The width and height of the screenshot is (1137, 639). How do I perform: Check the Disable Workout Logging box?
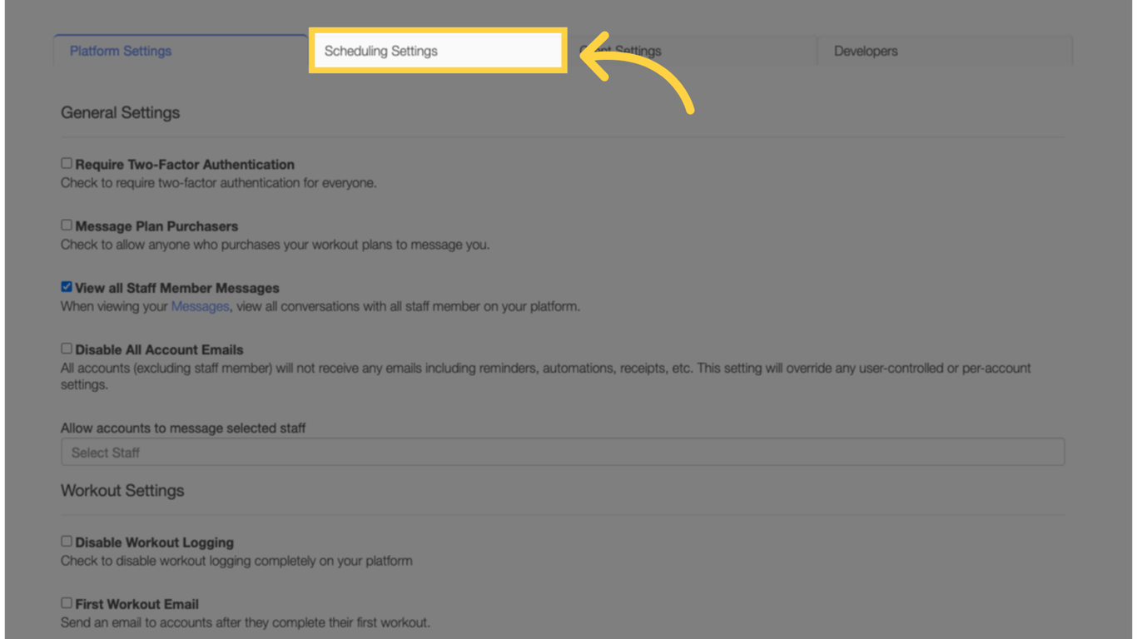[x=66, y=541]
